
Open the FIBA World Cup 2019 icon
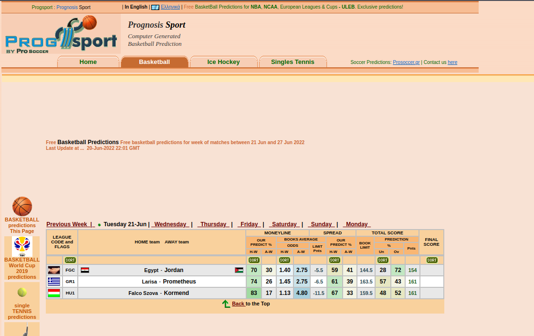(22, 246)
